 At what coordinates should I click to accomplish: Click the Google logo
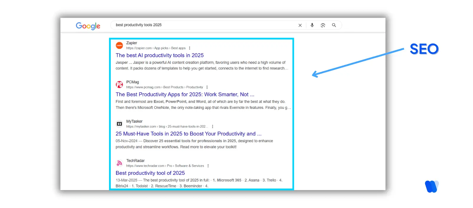(88, 26)
